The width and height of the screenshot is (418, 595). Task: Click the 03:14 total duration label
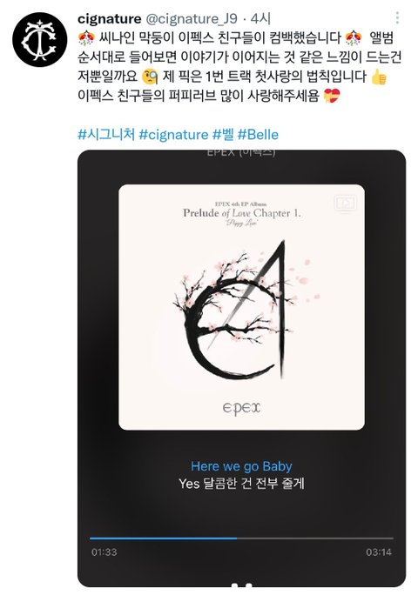(379, 552)
